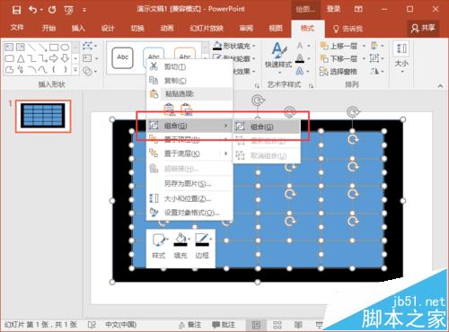Select the straight line shape
Viewport: 449px width, 332px height.
tap(31, 48)
